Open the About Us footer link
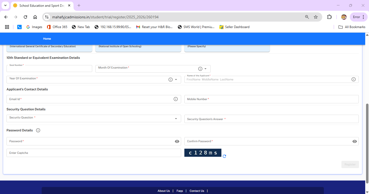 [164, 191]
